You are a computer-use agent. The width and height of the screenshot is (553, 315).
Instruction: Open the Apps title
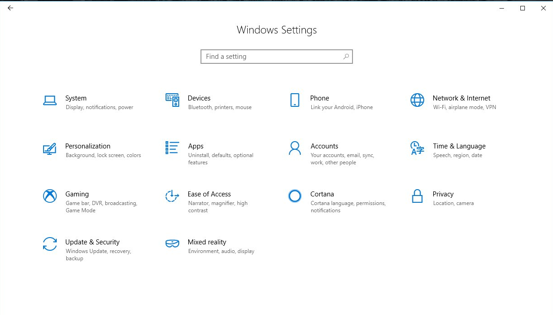coord(196,146)
